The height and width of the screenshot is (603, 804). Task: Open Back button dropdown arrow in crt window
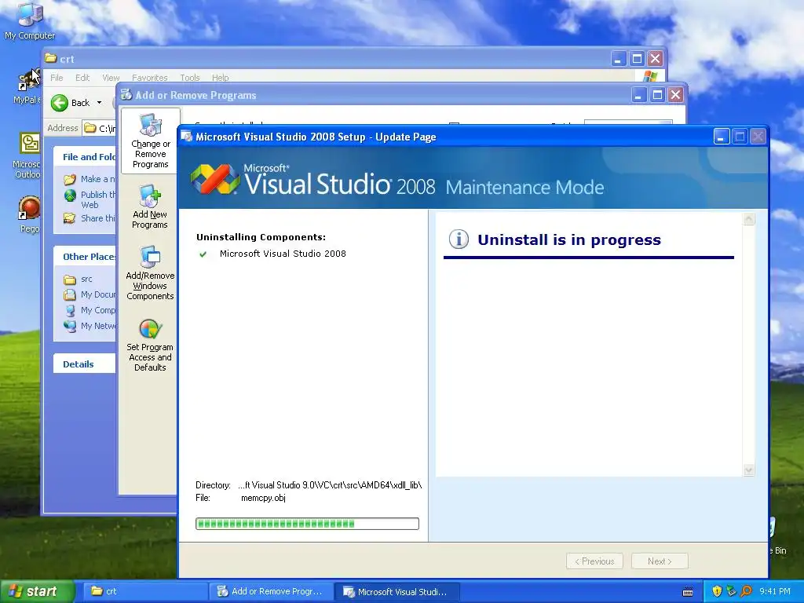click(99, 103)
